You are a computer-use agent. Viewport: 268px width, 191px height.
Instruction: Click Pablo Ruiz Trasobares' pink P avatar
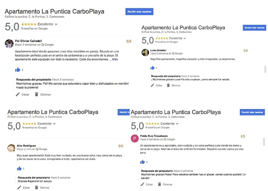[x=135, y=138]
